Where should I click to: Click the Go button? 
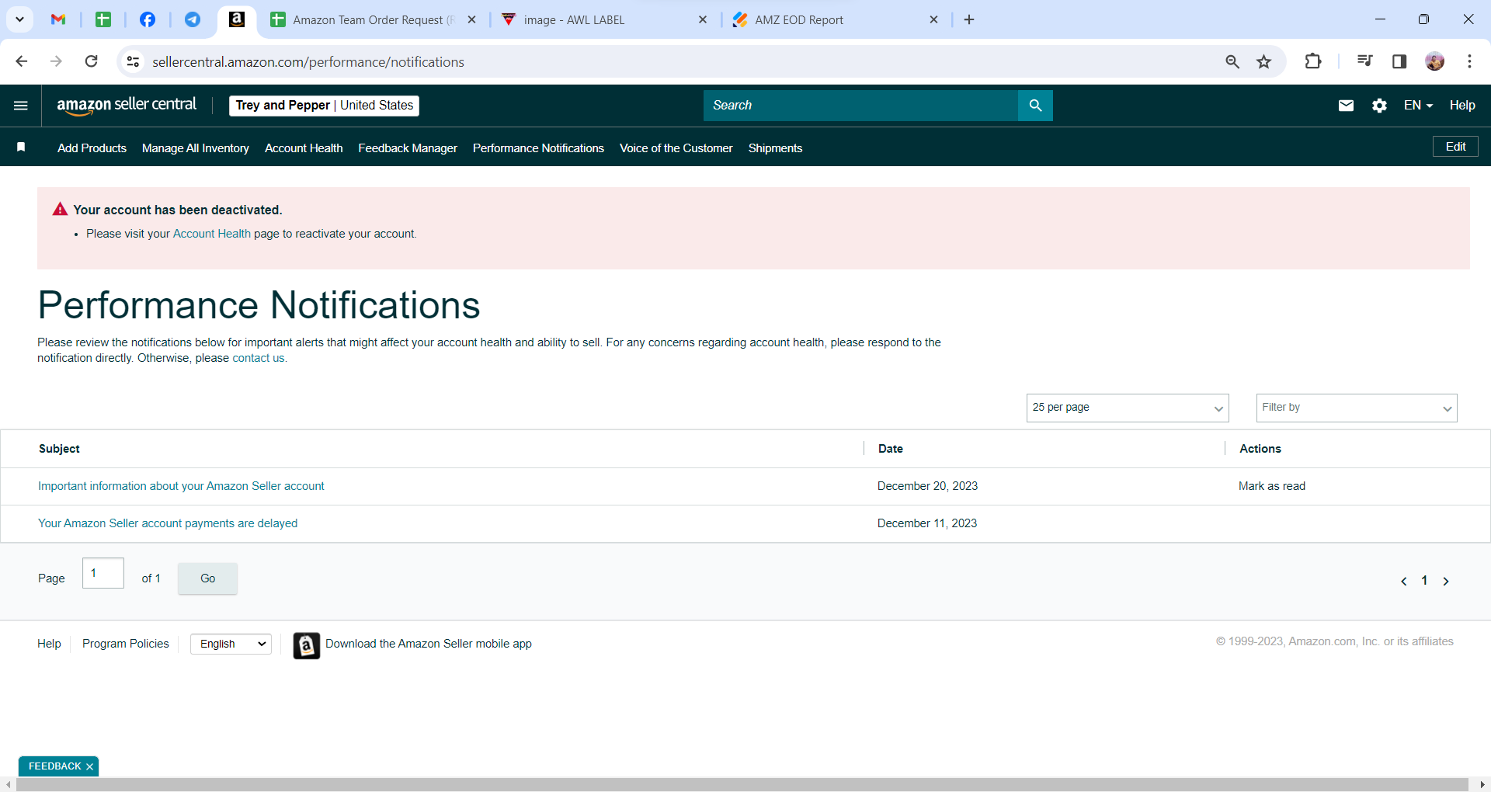tap(207, 578)
